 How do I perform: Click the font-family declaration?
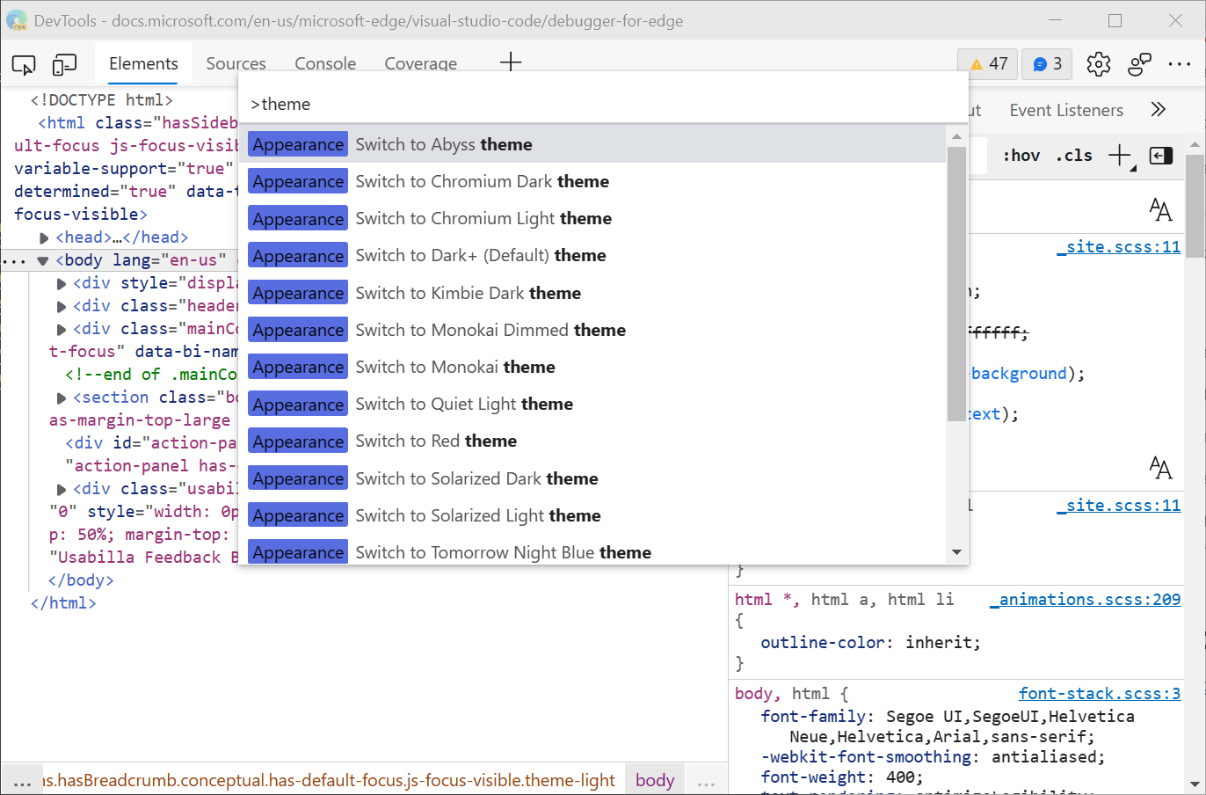click(948, 726)
